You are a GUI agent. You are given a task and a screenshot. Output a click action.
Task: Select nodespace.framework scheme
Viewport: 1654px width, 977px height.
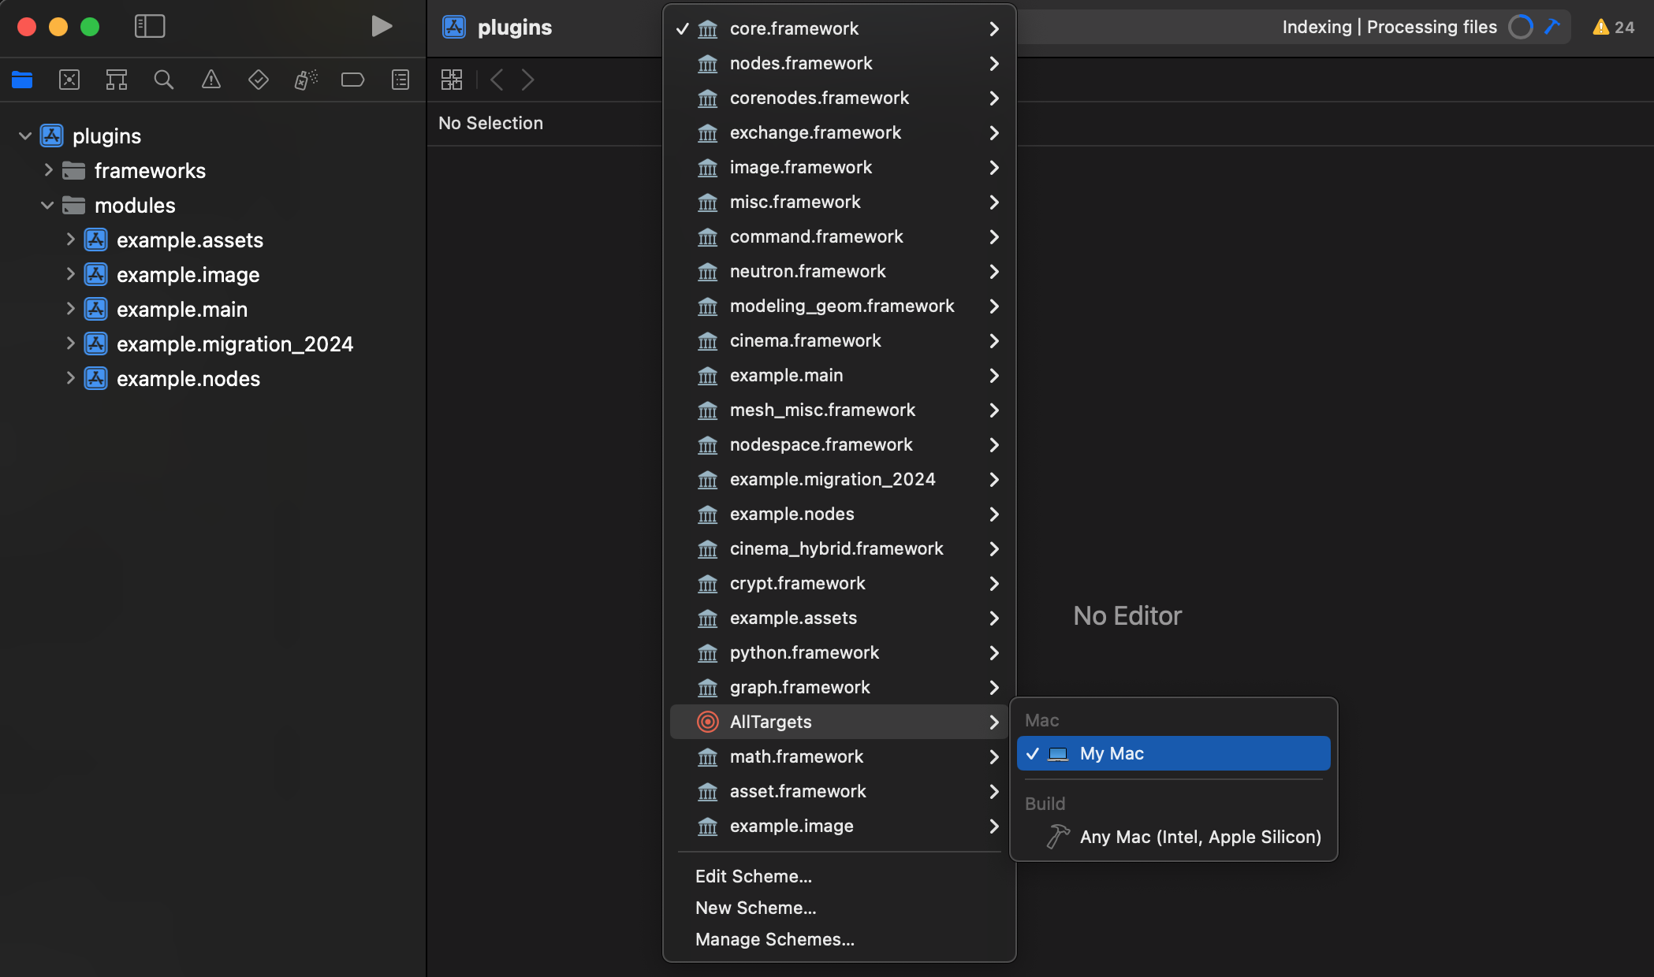[839, 444]
